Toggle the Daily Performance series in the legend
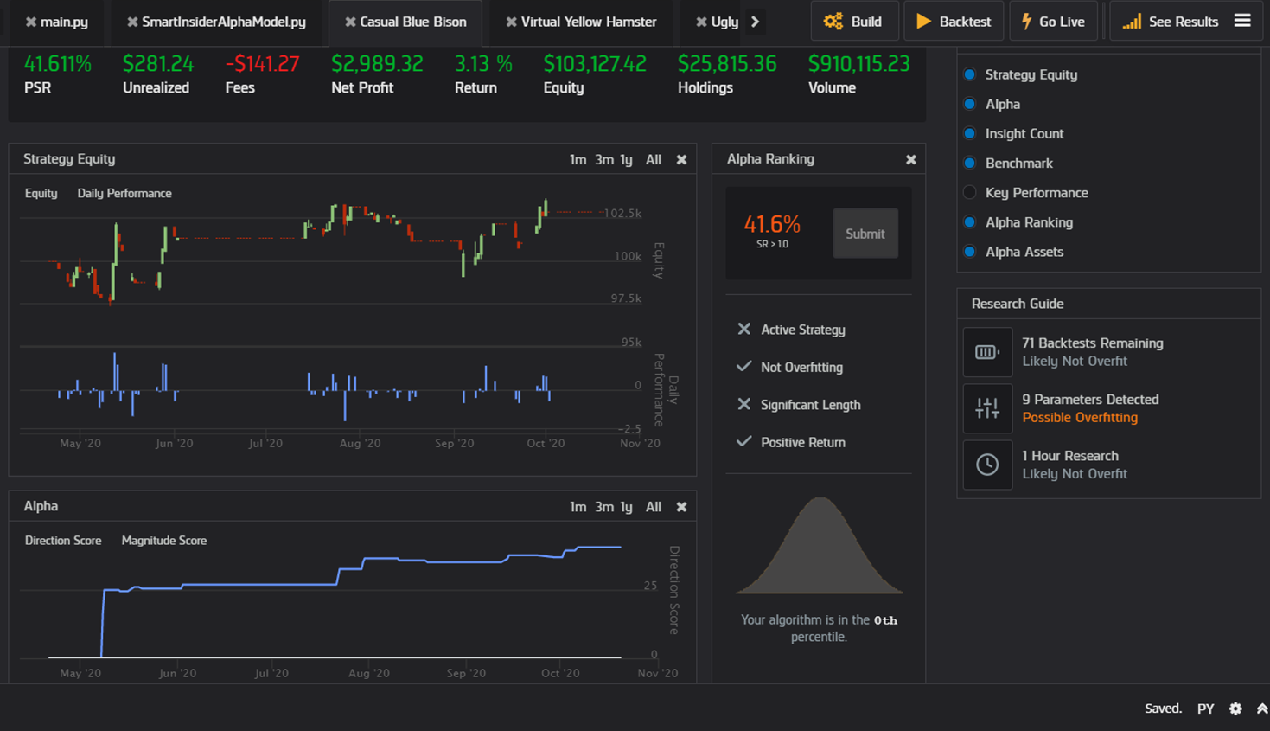The height and width of the screenshot is (731, 1270). [124, 193]
